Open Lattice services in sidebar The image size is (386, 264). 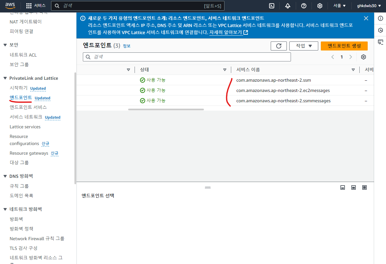pyautogui.click(x=25, y=127)
